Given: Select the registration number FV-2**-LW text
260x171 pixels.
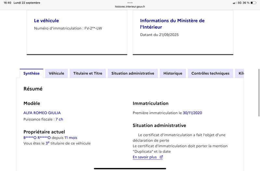Looking at the screenshot, I should (93, 28).
